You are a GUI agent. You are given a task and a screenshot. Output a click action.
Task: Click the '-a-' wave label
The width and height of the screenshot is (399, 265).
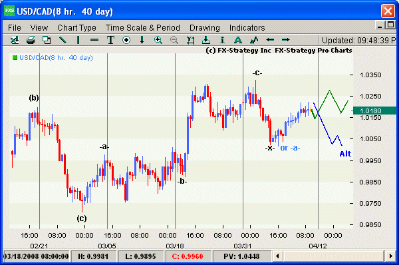click(104, 146)
